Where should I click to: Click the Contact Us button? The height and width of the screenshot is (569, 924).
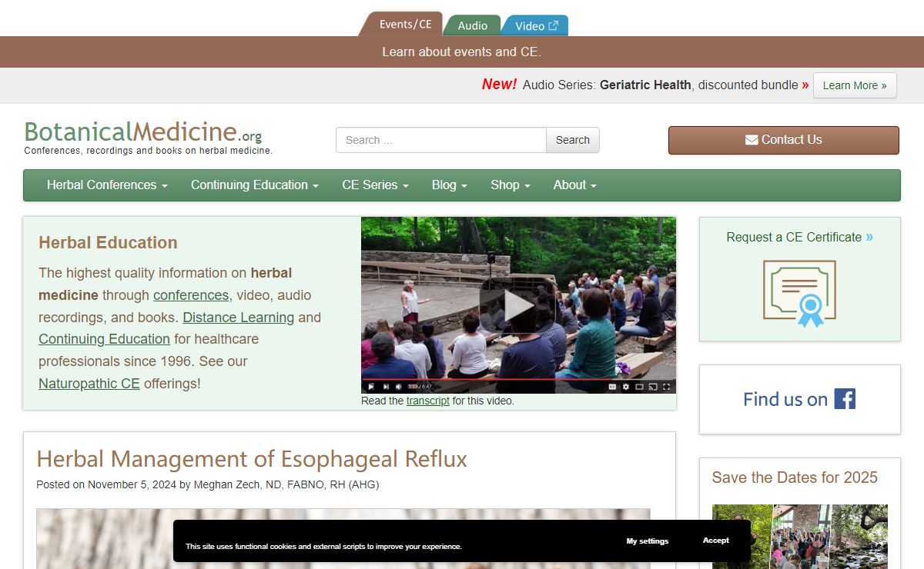tap(784, 140)
